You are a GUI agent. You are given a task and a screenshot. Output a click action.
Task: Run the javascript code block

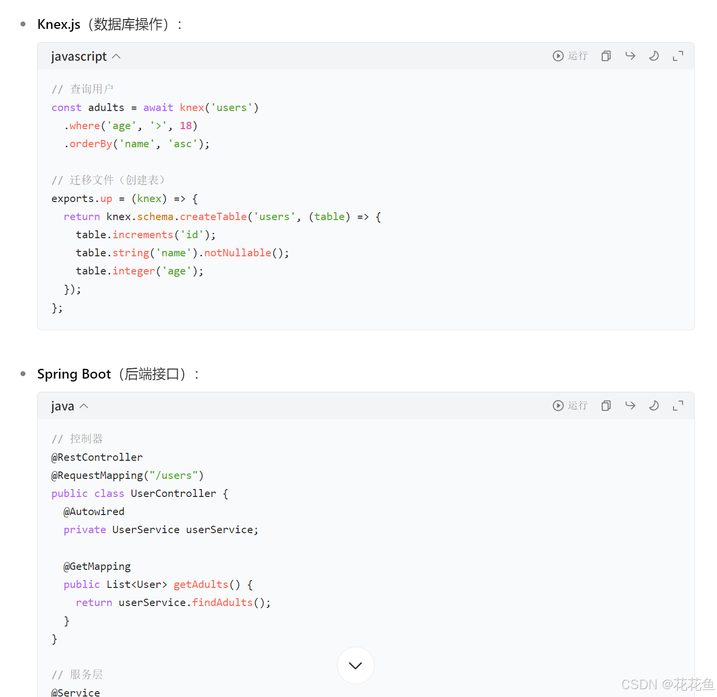pyautogui.click(x=570, y=56)
